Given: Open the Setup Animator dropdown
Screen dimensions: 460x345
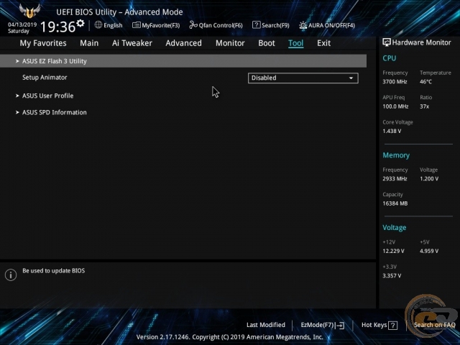Looking at the screenshot, I should tap(303, 78).
